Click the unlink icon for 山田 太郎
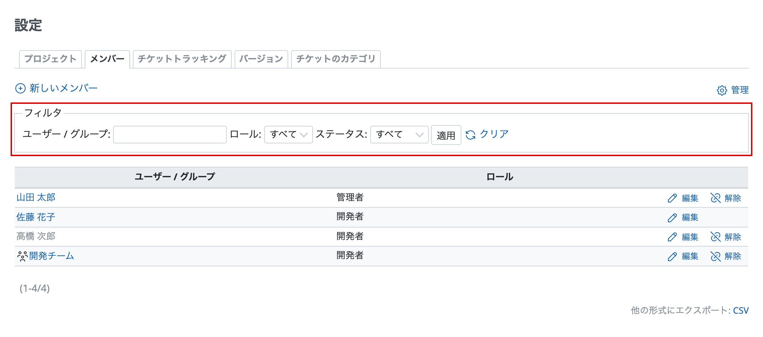Image resolution: width=763 pixels, height=337 pixels. (715, 198)
